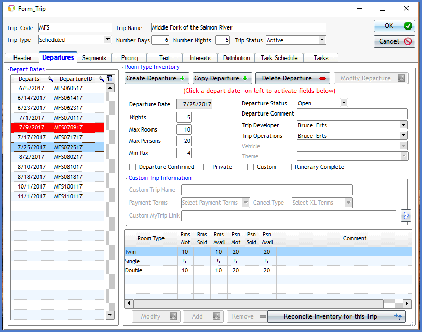Viewport: 422px width, 332px height.
Task: Click the search icon next to Departs header
Action: click(50, 79)
